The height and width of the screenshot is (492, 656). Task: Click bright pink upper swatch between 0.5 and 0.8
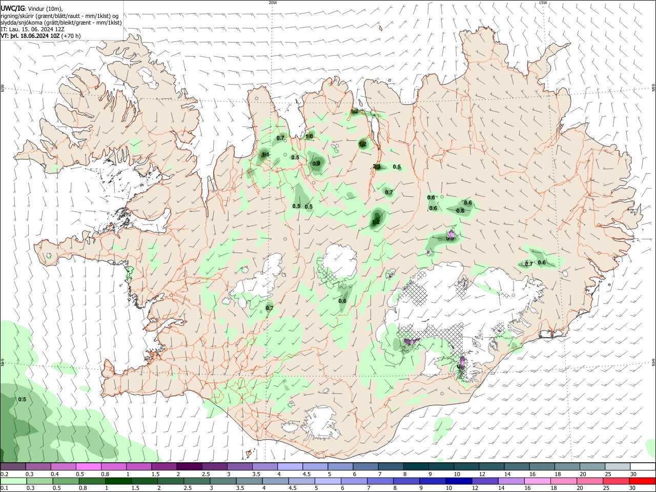(x=89, y=466)
